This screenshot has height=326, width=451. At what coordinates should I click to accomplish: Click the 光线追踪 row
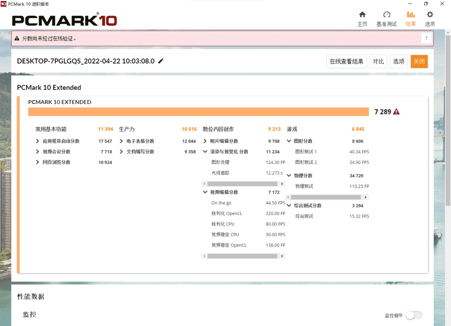(248, 173)
